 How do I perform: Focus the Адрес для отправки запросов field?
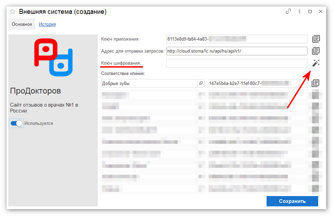click(237, 51)
